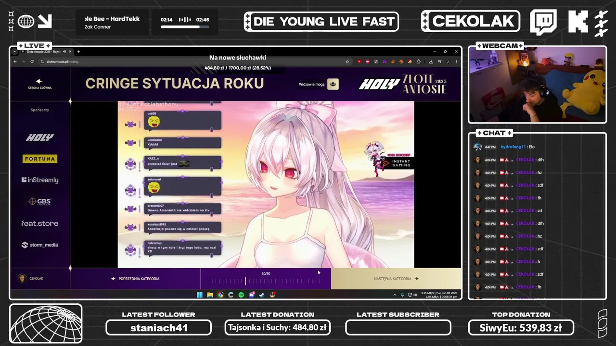
Task: Bookmark this page with the star icon
Action: (347, 62)
